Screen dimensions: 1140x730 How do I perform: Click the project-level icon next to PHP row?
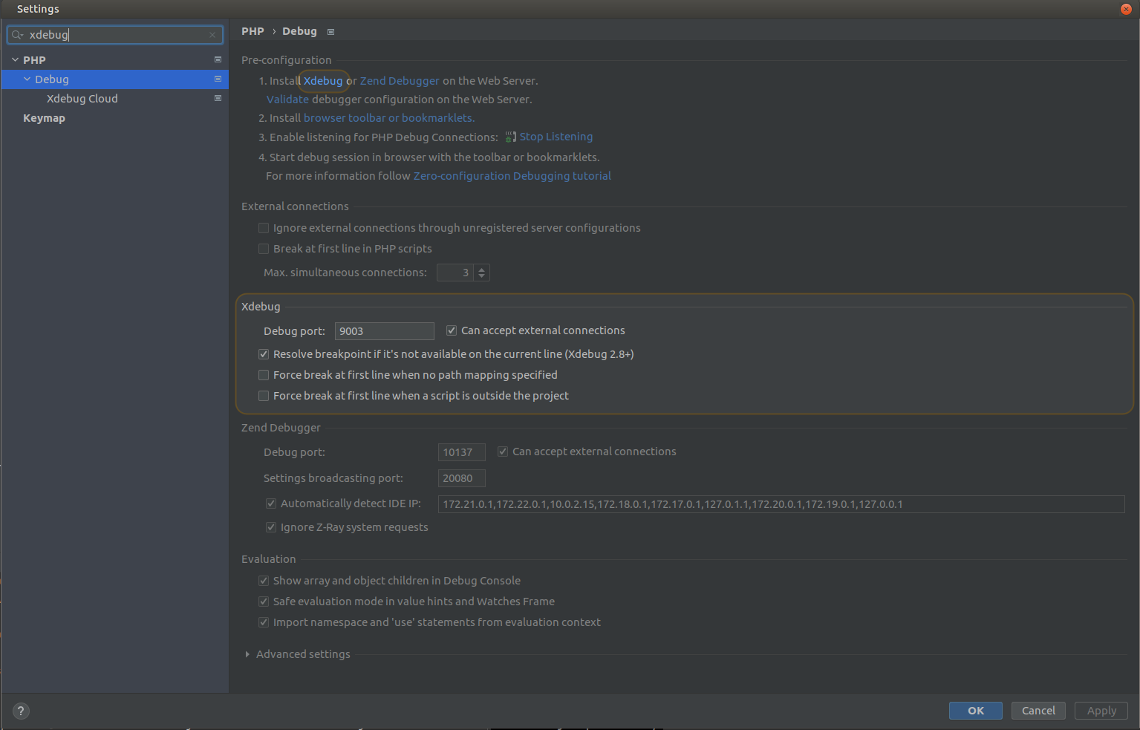click(x=218, y=59)
